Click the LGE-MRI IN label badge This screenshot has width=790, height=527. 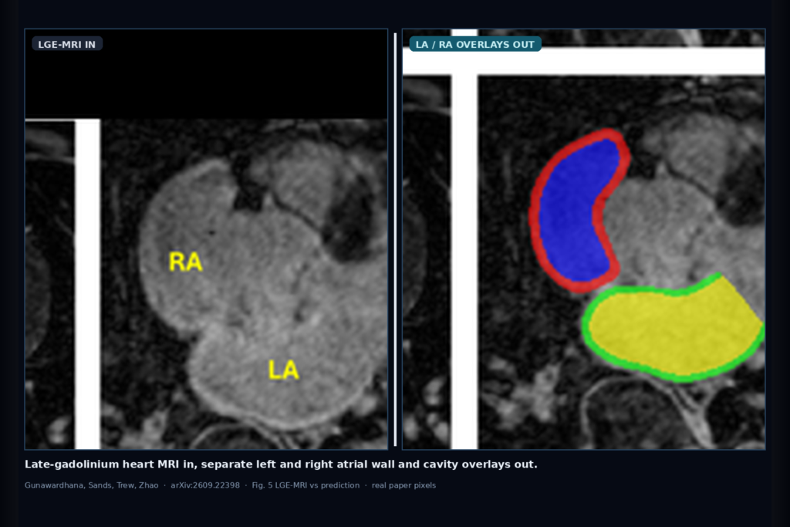(x=67, y=44)
